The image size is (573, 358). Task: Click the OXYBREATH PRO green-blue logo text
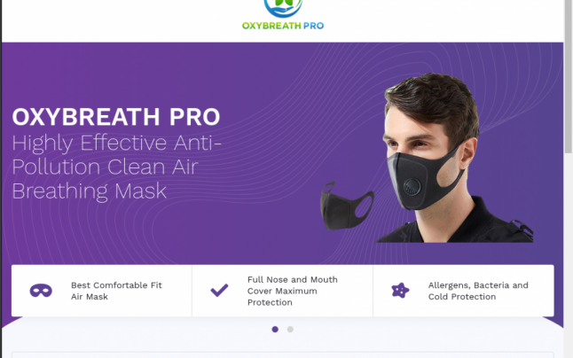(x=283, y=26)
